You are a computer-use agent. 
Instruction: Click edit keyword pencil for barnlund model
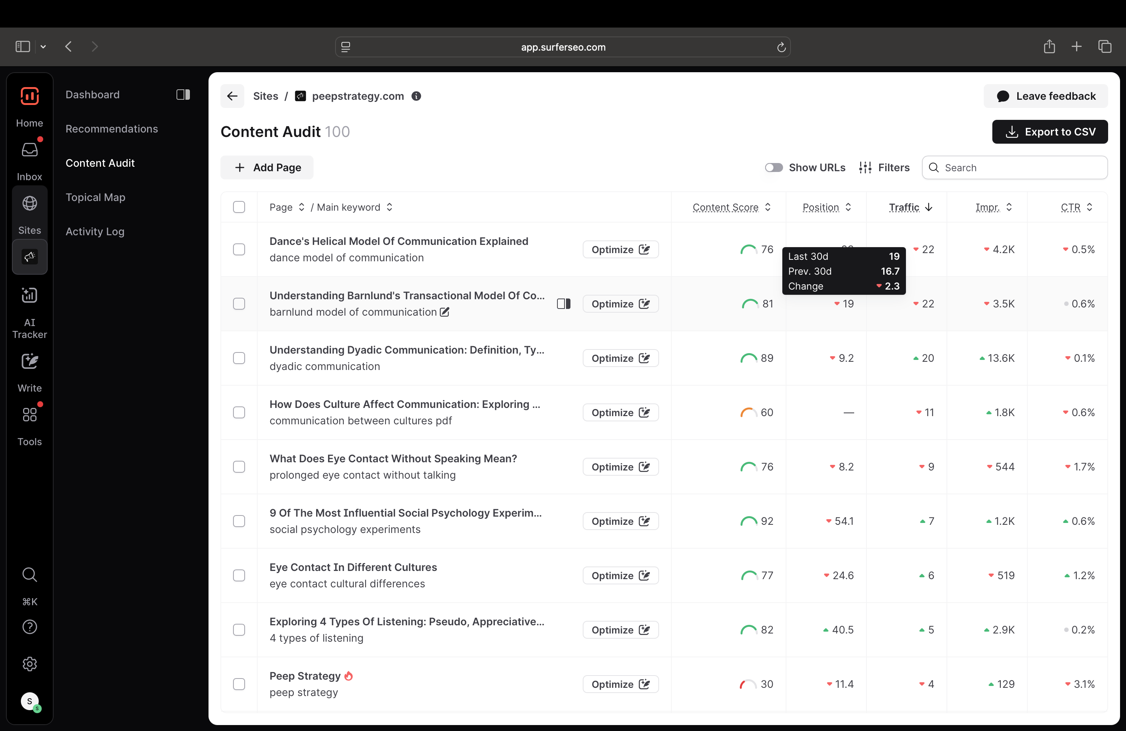pos(444,312)
